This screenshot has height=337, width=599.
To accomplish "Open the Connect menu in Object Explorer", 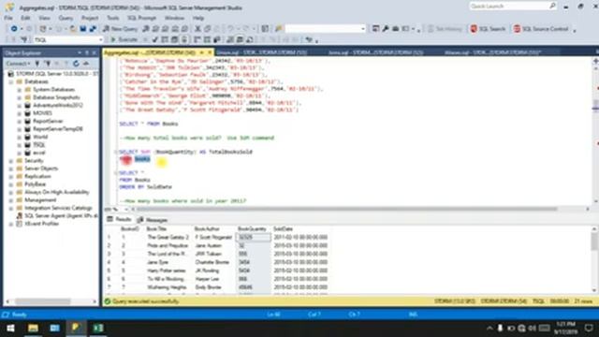I will coord(18,64).
